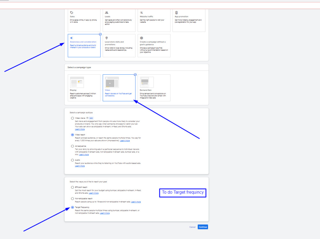Click the checkmark on the Video card
The height and width of the screenshot is (239, 320).
(135, 75)
